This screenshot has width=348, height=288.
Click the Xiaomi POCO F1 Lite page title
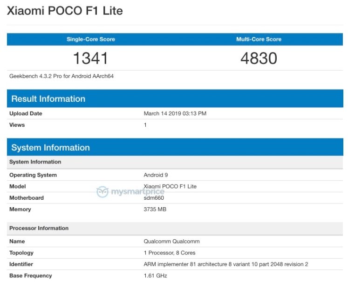(65, 11)
